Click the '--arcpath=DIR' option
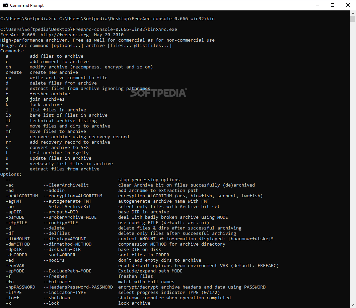Screen dimensions: 356x308 coord(61,212)
